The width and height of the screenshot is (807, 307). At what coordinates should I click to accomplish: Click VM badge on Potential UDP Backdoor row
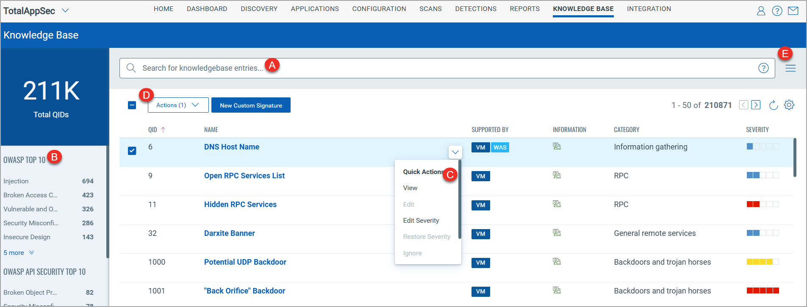click(481, 263)
